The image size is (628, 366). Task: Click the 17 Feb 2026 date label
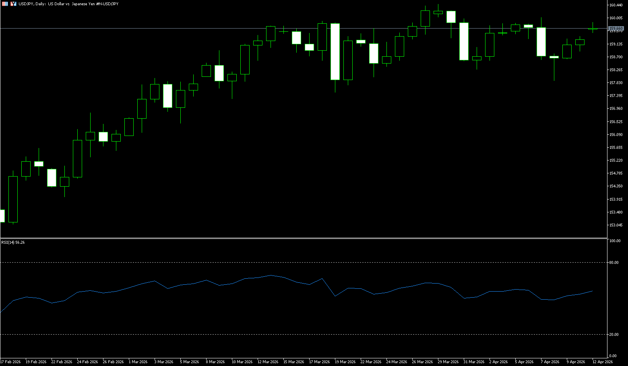[10, 362]
